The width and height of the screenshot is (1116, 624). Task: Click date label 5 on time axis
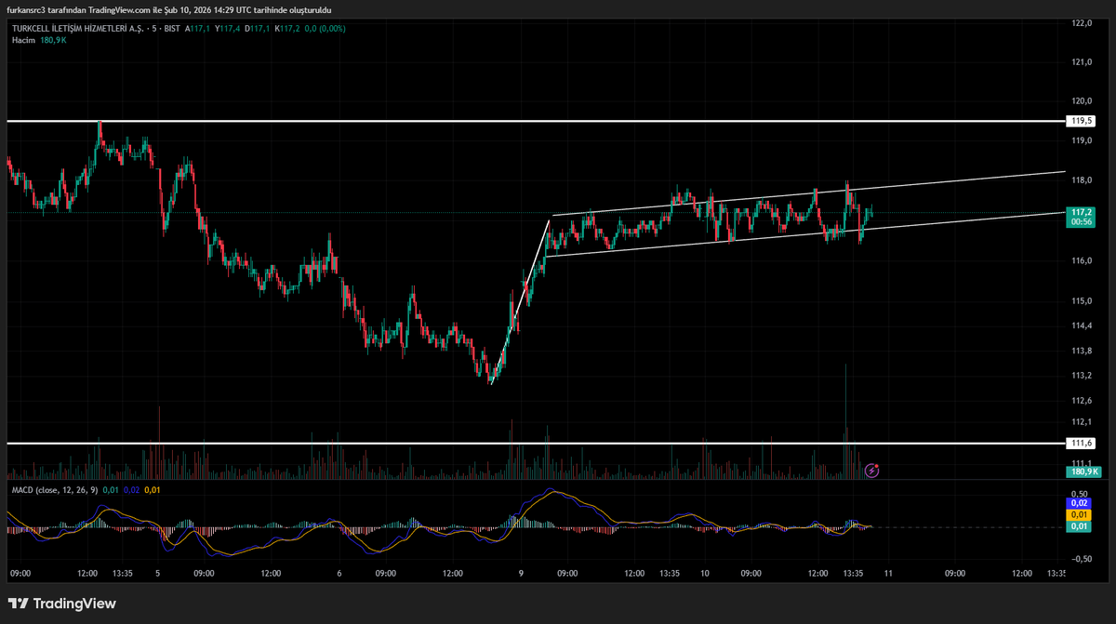pyautogui.click(x=158, y=574)
